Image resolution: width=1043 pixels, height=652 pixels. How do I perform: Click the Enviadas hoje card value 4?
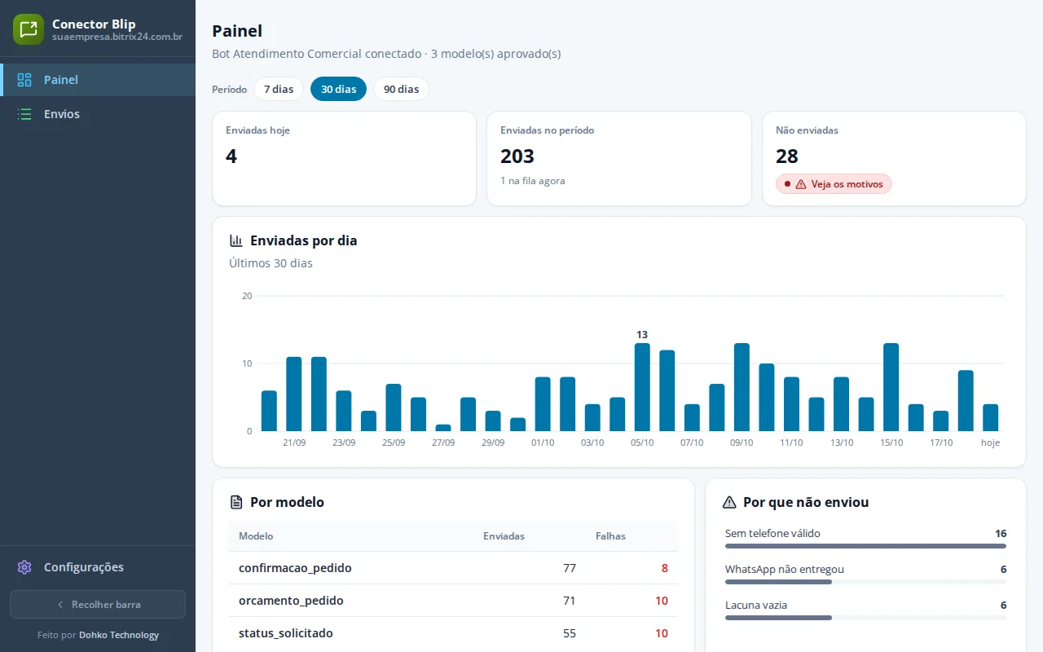[231, 156]
